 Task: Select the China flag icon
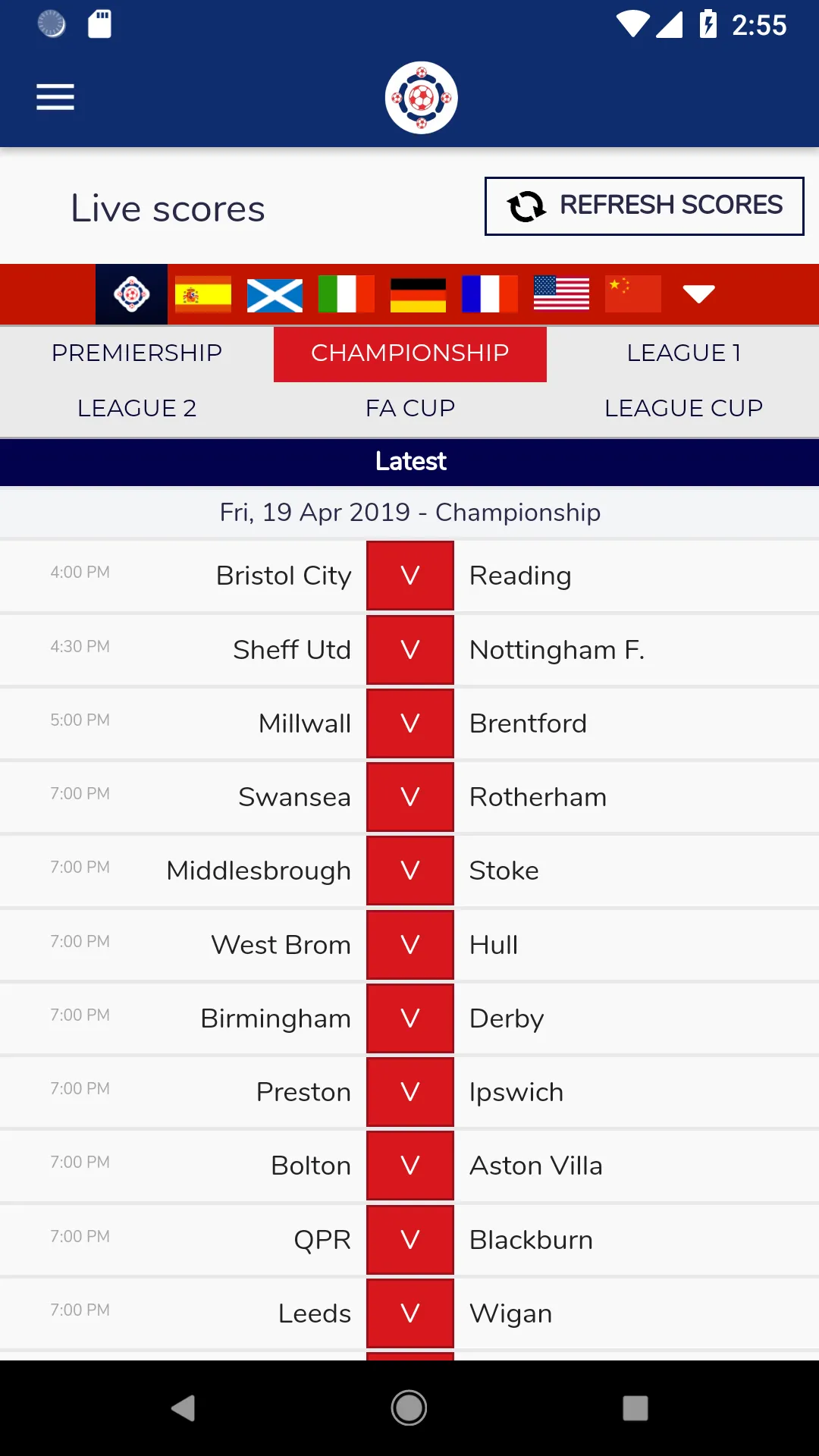click(633, 294)
